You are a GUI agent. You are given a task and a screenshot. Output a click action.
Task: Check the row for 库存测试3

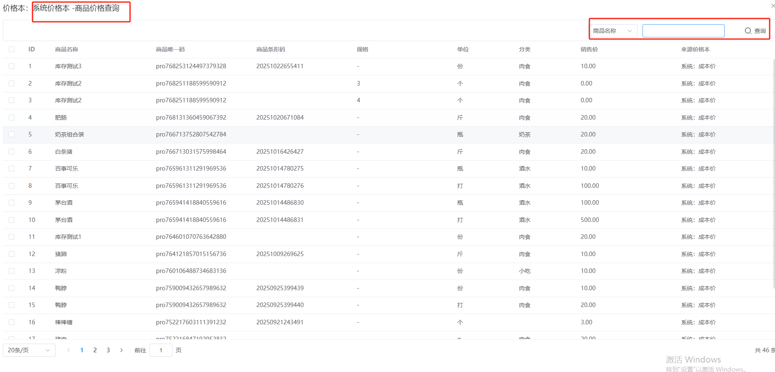tap(12, 66)
